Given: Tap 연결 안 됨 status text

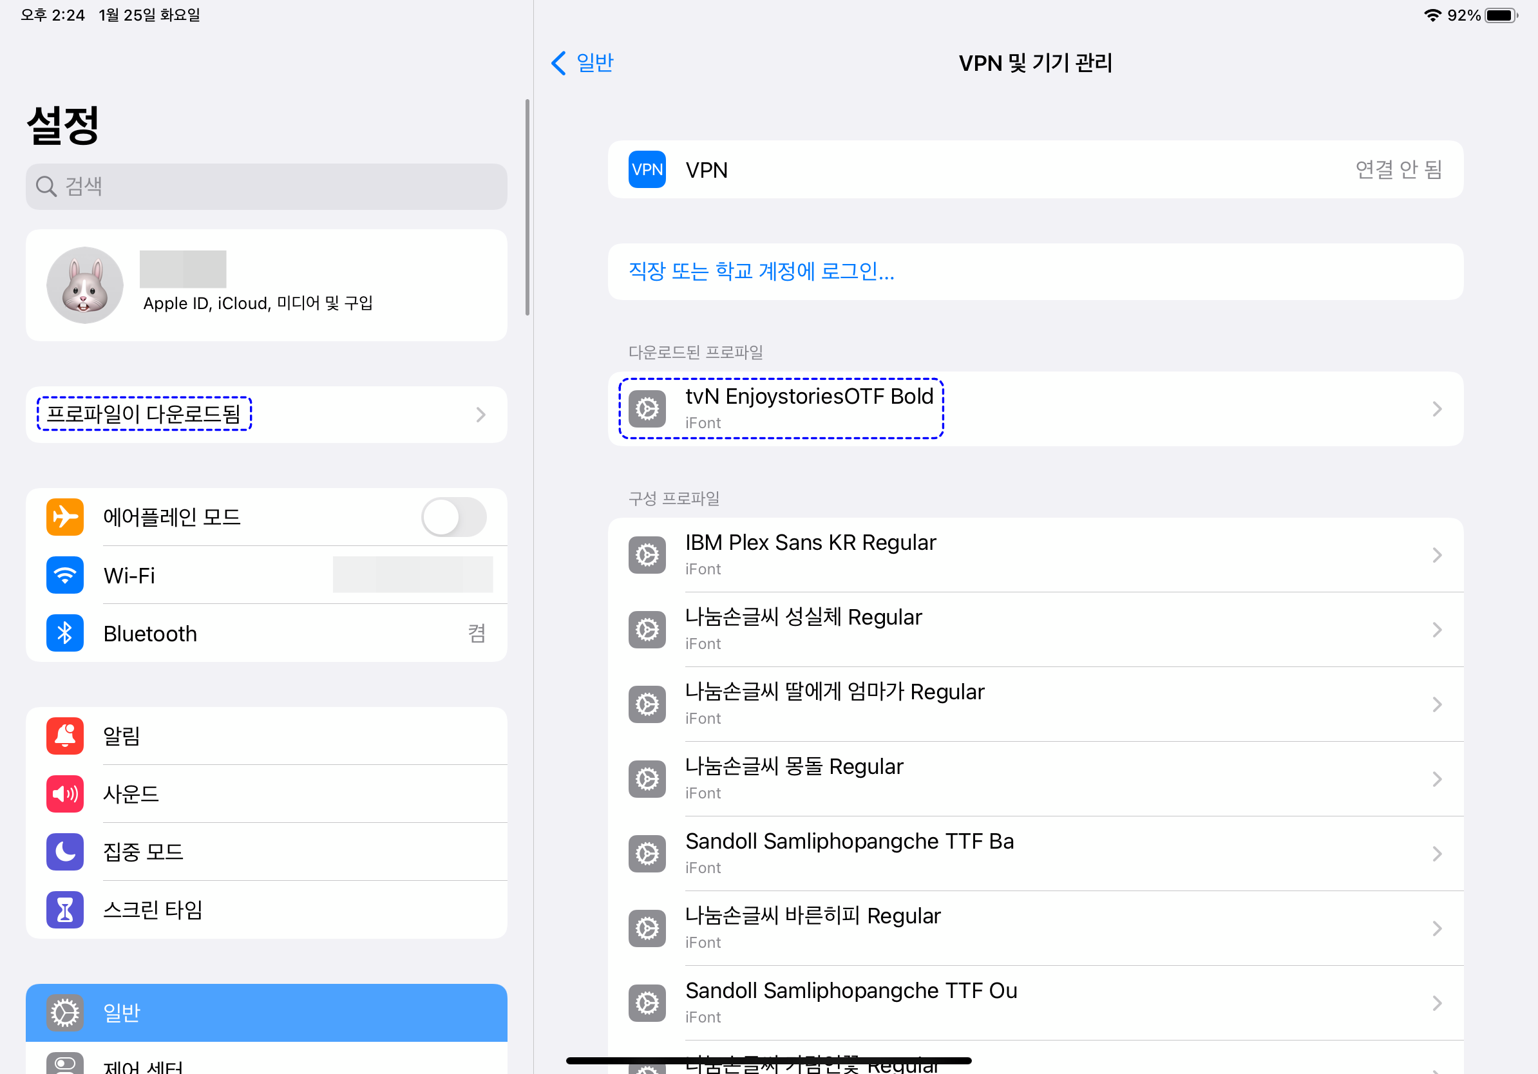Looking at the screenshot, I should (x=1399, y=169).
